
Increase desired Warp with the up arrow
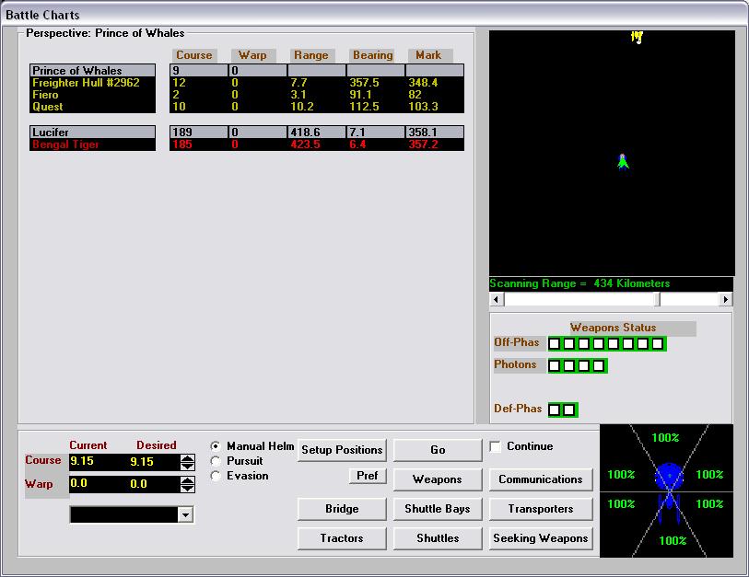click(x=188, y=480)
